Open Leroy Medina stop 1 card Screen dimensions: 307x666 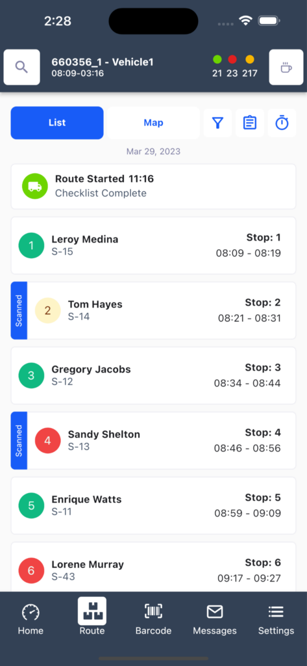click(x=153, y=245)
